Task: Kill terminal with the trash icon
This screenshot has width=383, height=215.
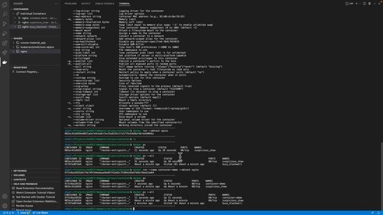Action: [370, 4]
